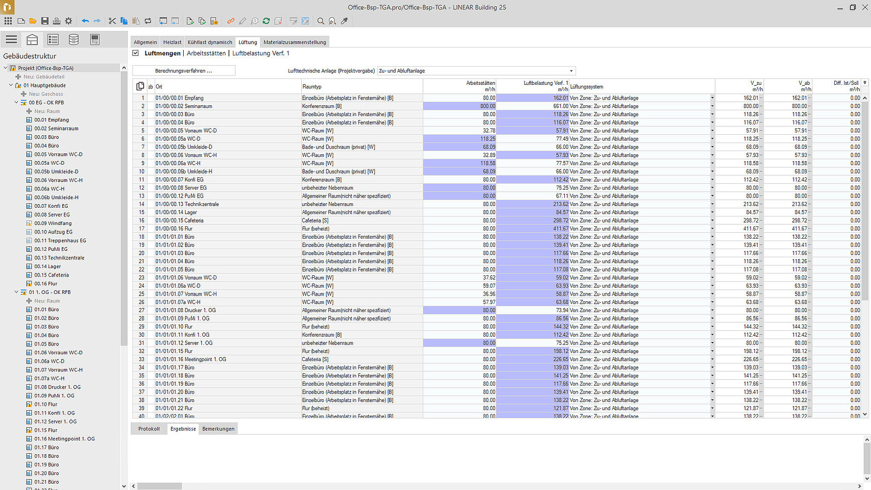The width and height of the screenshot is (871, 490).
Task: Open project with the orange folder icon
Action: [x=33, y=21]
